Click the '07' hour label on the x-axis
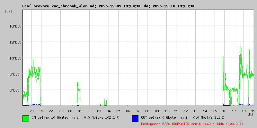This screenshot has height=128, width=257. point(138,111)
